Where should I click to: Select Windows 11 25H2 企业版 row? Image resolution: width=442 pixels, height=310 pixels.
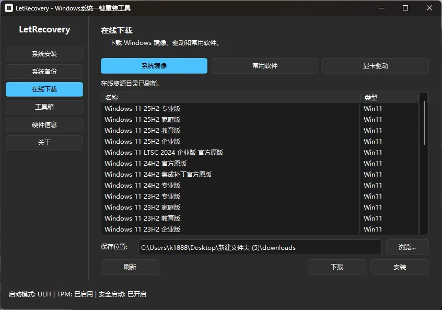click(260, 142)
